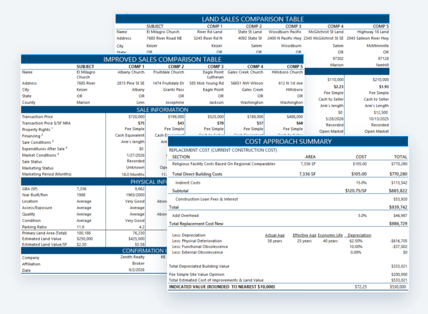Click overhead amount '$46,987'

pyautogui.click(x=400, y=216)
